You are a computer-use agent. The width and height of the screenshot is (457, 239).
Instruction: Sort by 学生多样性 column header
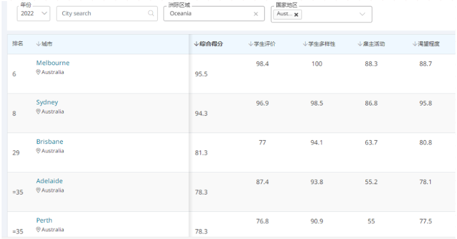[x=319, y=44]
